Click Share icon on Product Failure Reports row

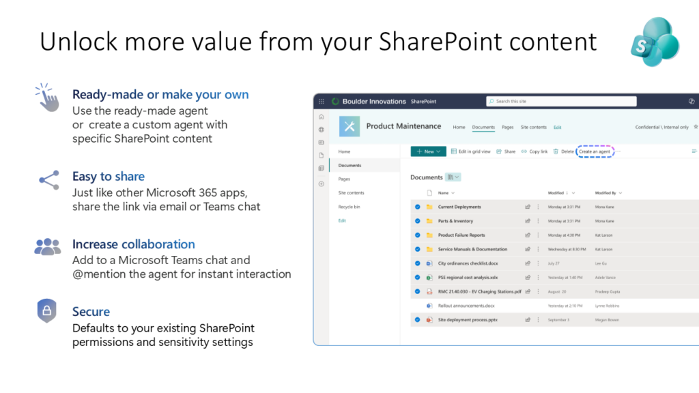(528, 235)
